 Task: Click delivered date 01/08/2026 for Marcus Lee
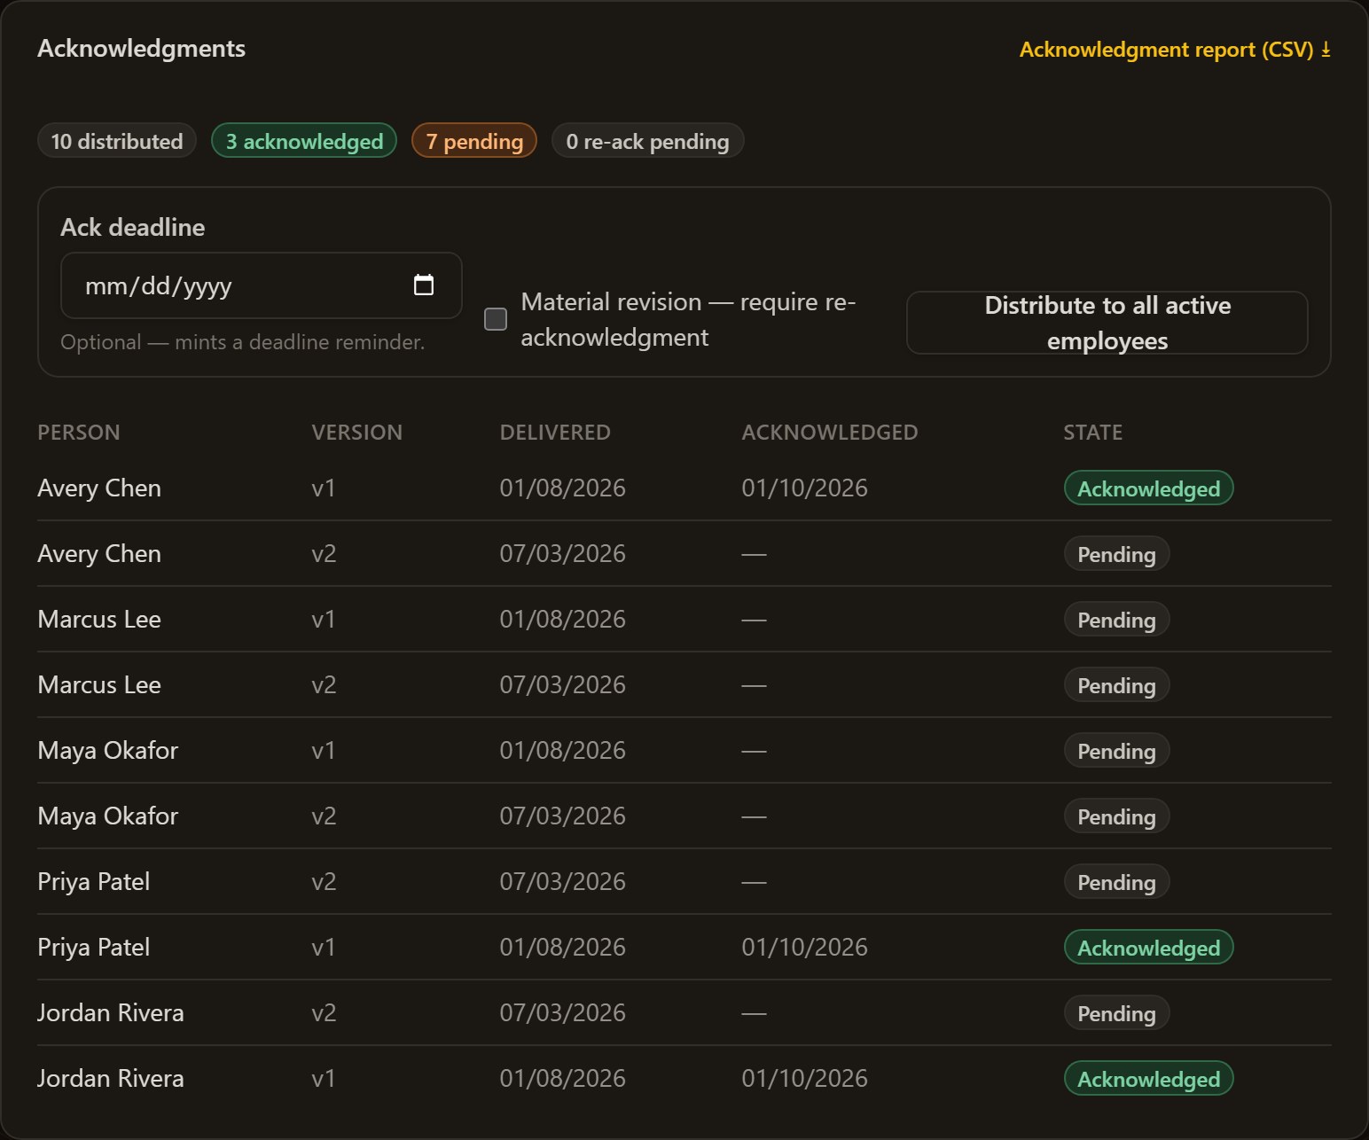(x=562, y=620)
